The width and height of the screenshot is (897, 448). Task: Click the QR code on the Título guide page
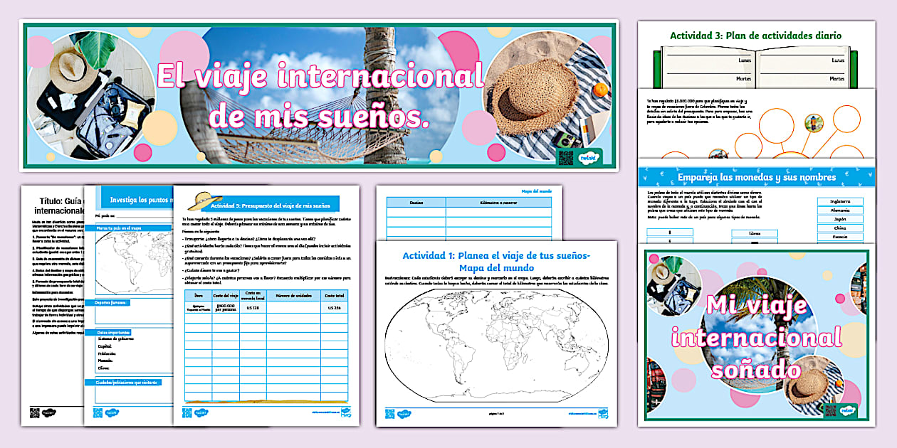coord(34,412)
